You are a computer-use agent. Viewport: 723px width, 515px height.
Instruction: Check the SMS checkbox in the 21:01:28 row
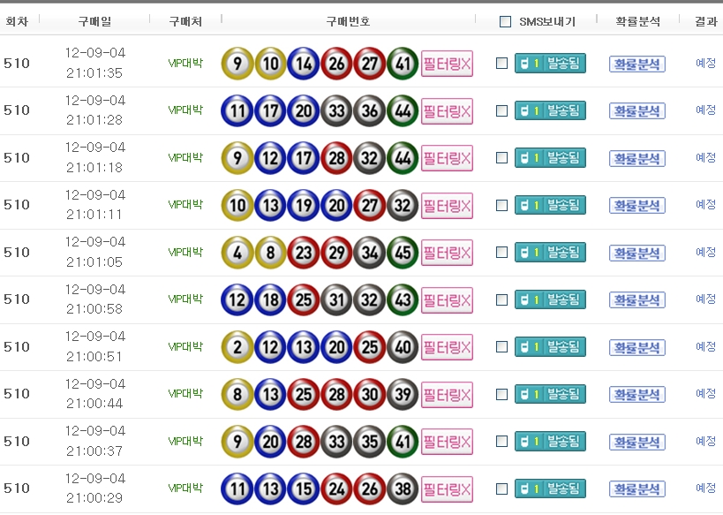502,110
